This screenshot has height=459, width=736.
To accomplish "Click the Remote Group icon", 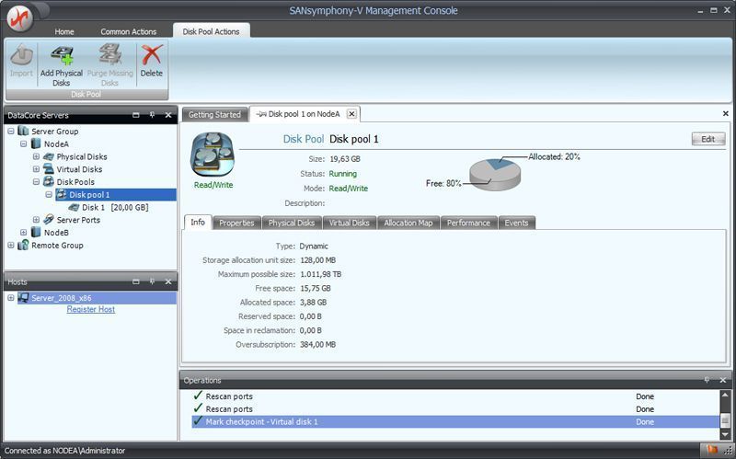I will click(x=23, y=245).
